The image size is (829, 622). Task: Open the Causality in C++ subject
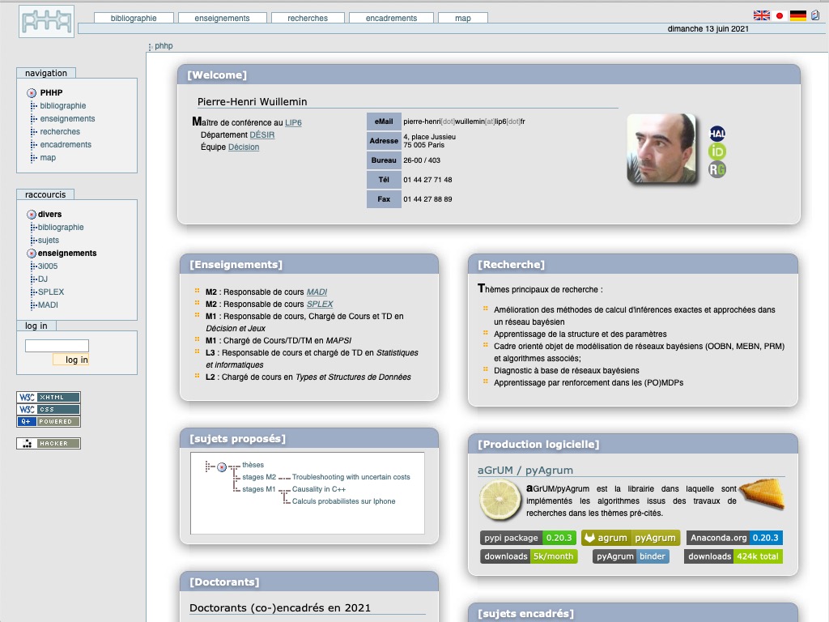319,489
